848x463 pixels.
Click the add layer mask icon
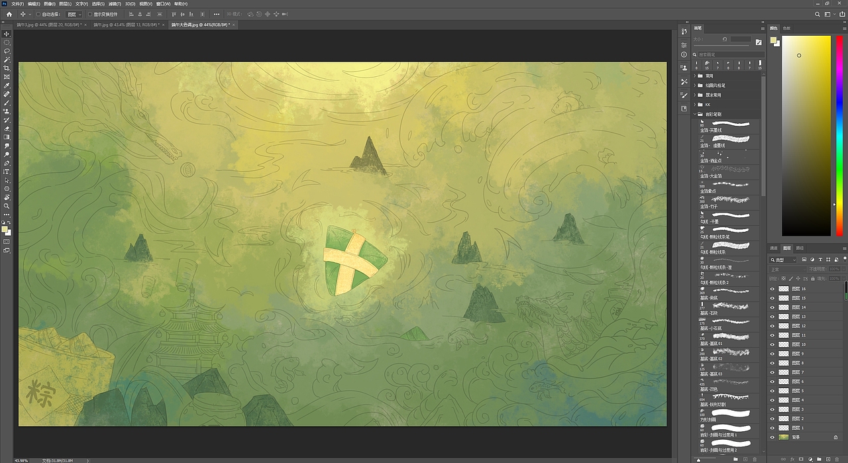800,458
